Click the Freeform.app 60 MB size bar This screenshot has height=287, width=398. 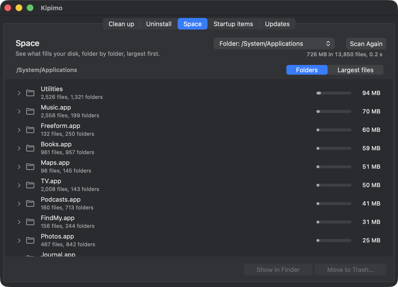(x=334, y=130)
